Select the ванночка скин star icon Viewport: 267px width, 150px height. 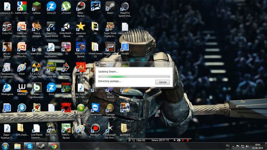pos(81,30)
